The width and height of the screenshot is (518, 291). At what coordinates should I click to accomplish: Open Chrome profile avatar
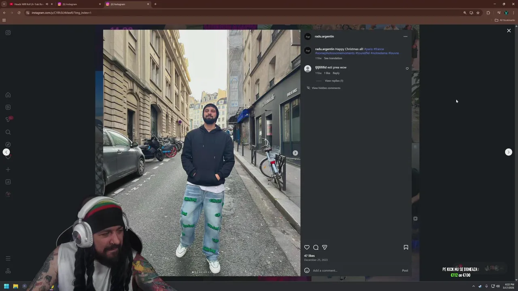tap(506, 13)
